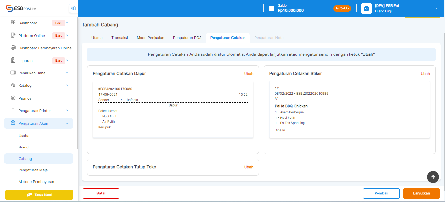
Task: Click the Baru badge beside Dashboard
Action: pos(59,23)
